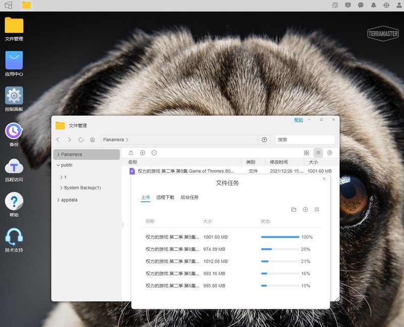Collapse the public folder tree node
The height and width of the screenshot is (327, 404).
pyautogui.click(x=58, y=165)
